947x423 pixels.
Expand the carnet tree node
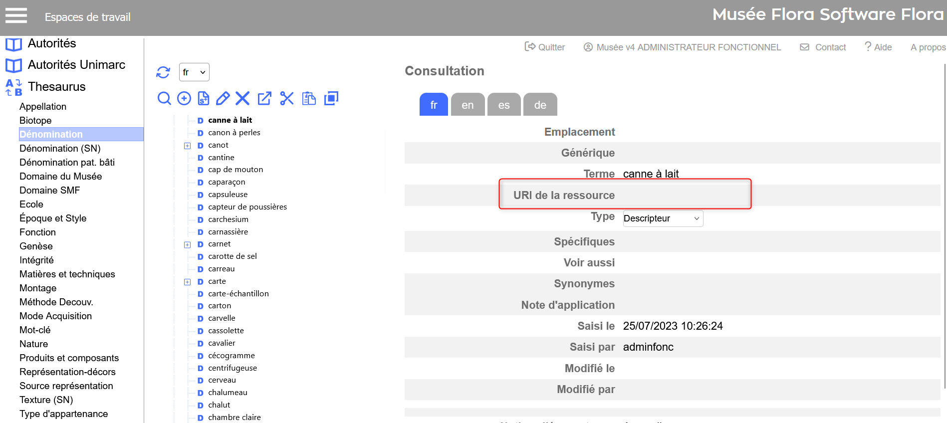point(188,244)
